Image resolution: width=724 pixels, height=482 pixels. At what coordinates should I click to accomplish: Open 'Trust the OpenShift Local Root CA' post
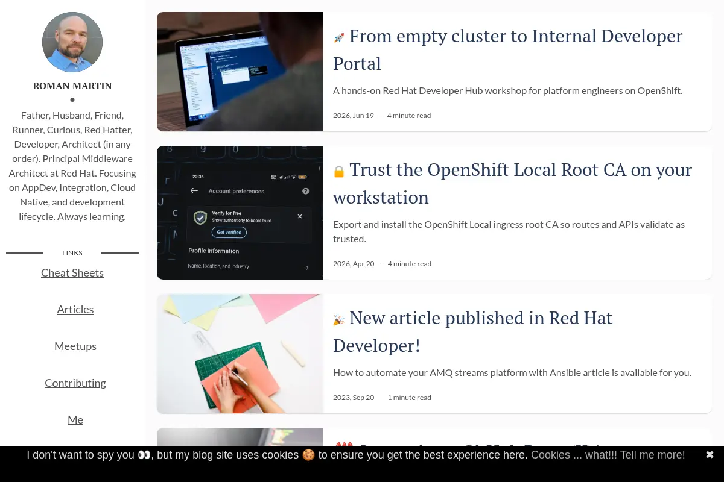point(512,184)
